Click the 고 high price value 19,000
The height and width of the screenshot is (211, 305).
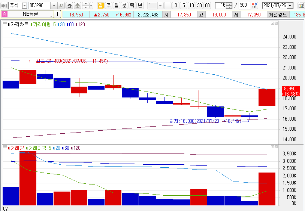(219, 15)
